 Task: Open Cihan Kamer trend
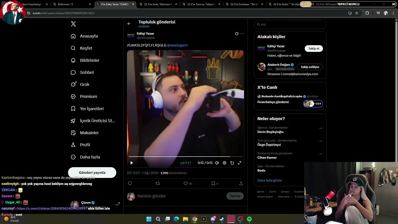pos(267,157)
